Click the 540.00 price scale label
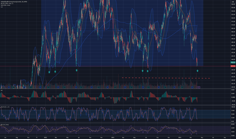Screen dimensions: 236x139 233,4
